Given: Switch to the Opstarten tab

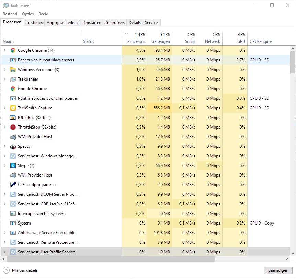Looking at the screenshot, I should point(92,23).
